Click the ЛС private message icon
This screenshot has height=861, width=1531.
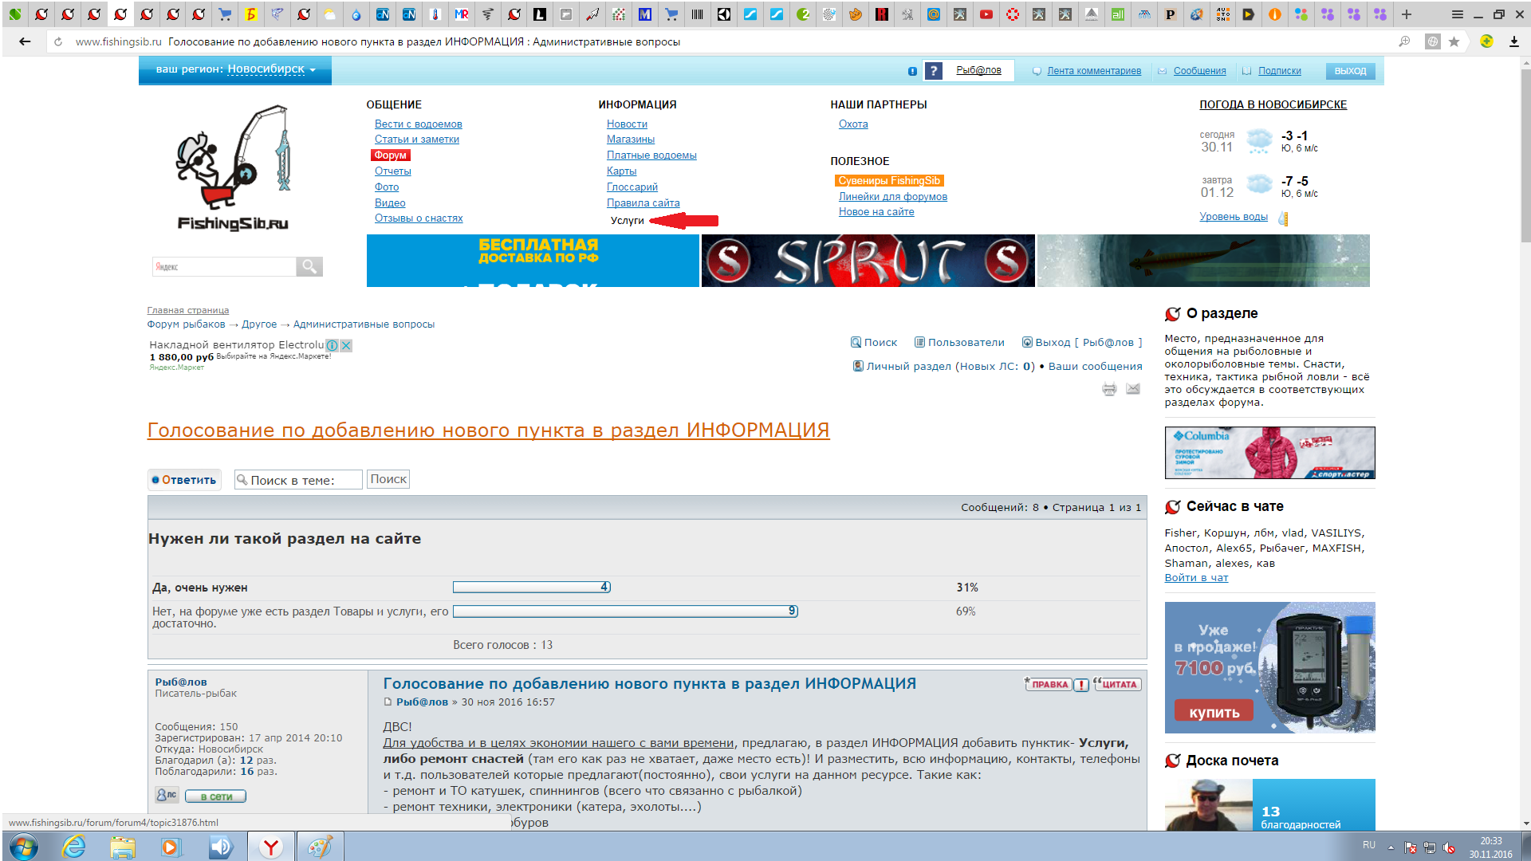(167, 795)
